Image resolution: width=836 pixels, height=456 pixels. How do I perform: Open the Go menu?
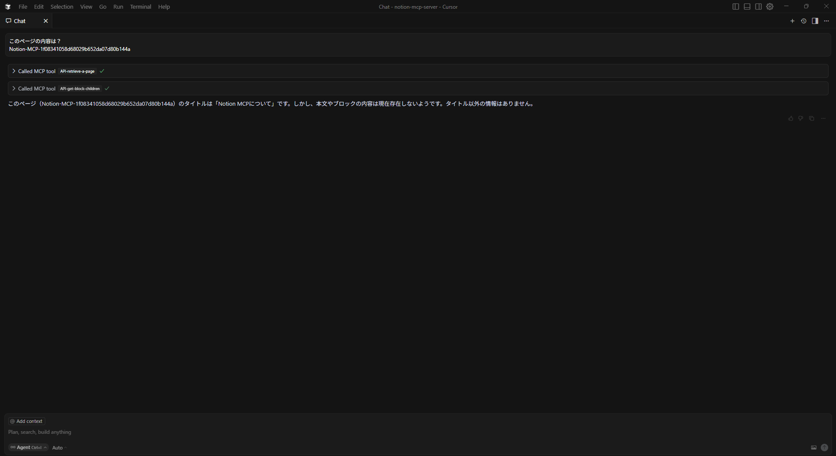103,7
